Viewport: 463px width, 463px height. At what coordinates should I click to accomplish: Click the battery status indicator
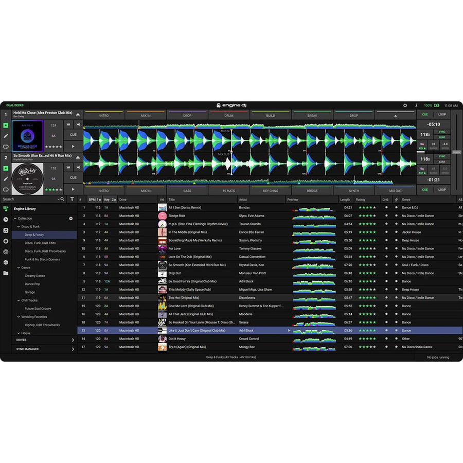[x=437, y=105]
